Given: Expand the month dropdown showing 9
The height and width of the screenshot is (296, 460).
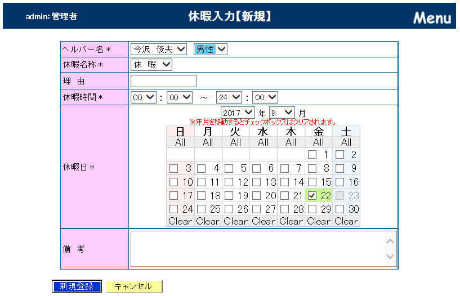Looking at the screenshot, I should (x=282, y=113).
